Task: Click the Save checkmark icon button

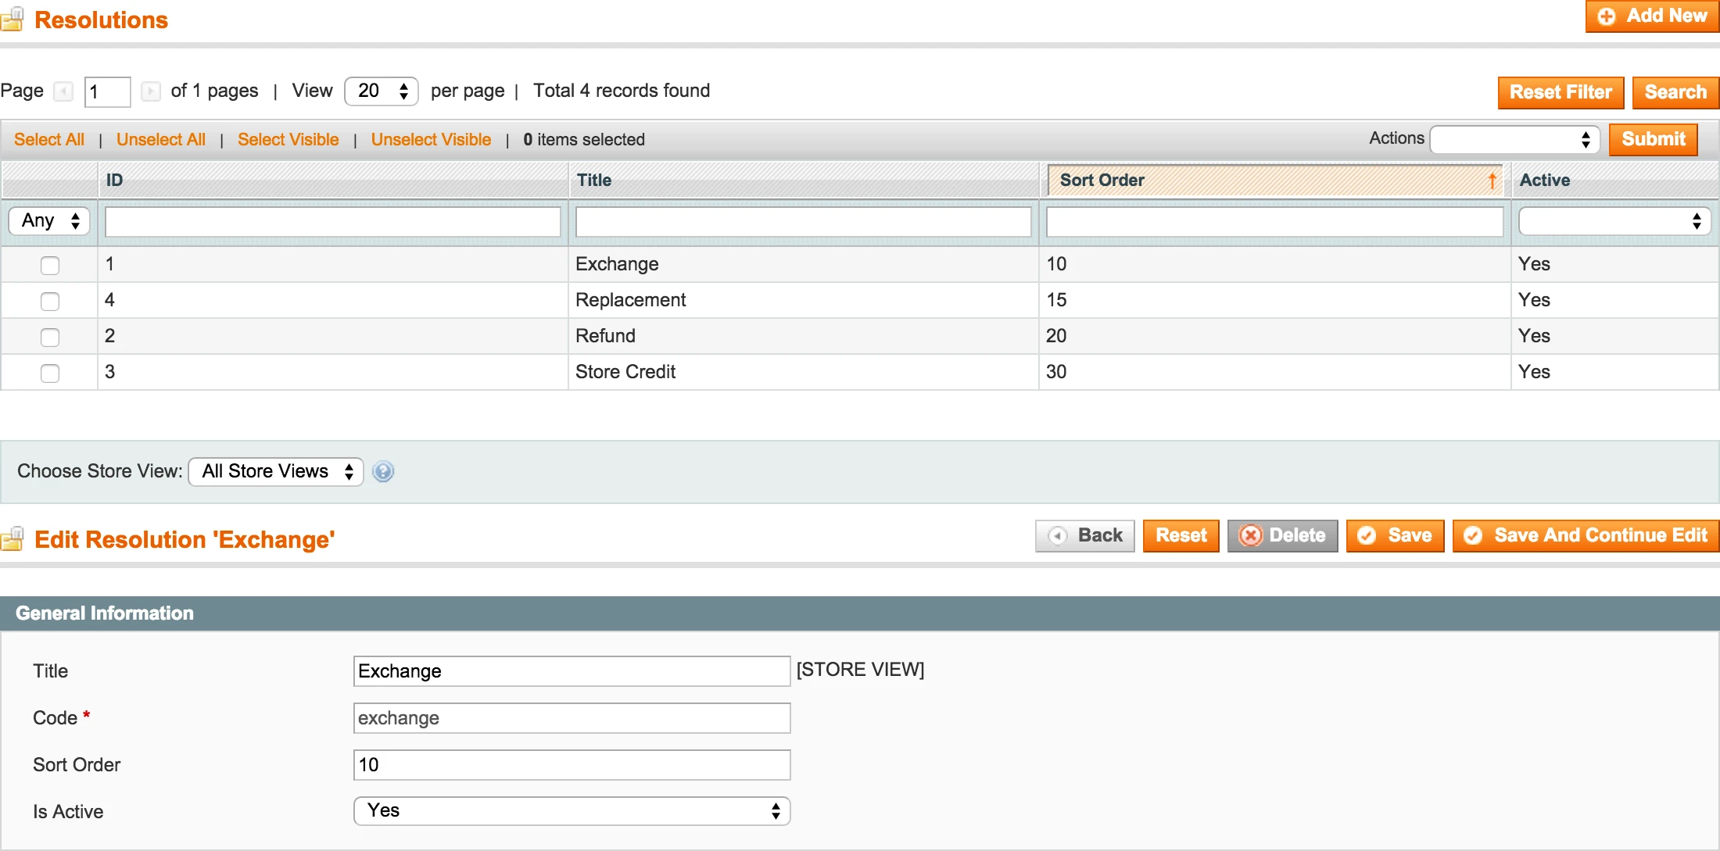Action: 1367,536
